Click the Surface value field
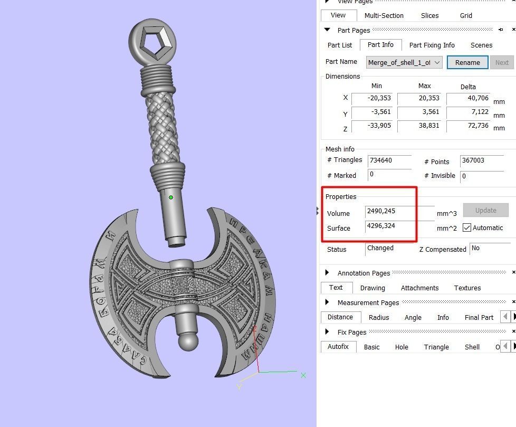516x427 pixels. coord(399,226)
